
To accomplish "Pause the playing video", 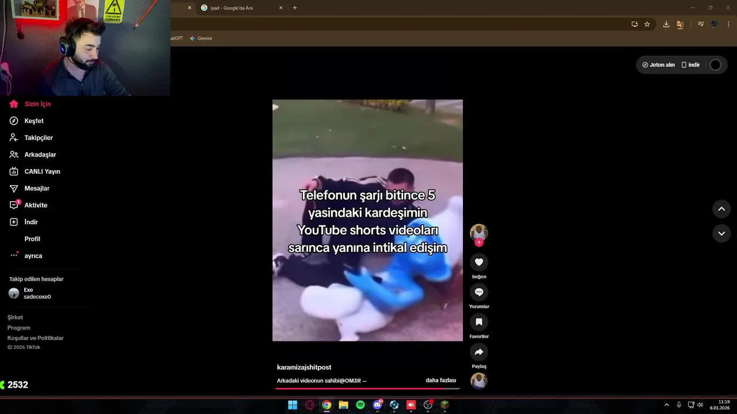I will [367, 220].
